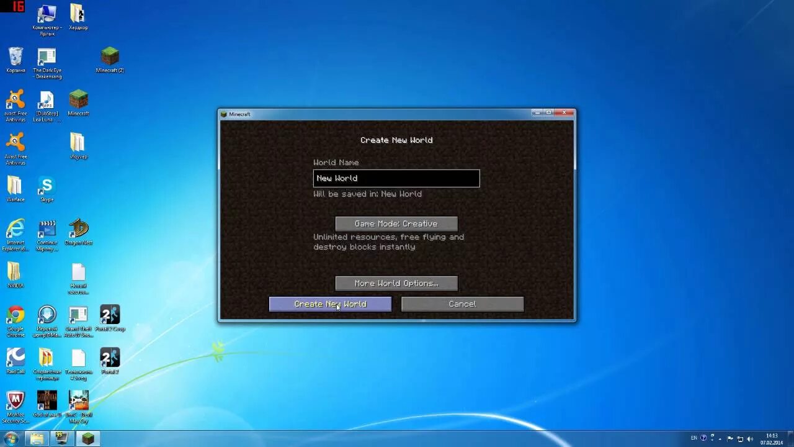The height and width of the screenshot is (447, 794).
Task: Click the EN language indicator
Action: coord(694,438)
